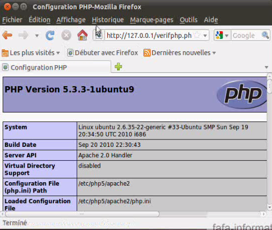Screen dimensions: 272x230
Task: Reload the page with the blue refresh icon
Action: (50, 35)
